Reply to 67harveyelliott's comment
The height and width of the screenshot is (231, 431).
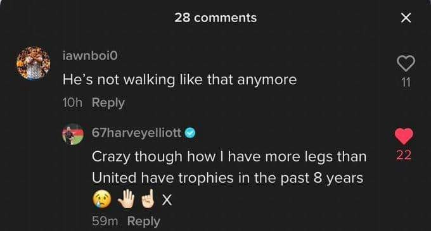tap(144, 222)
